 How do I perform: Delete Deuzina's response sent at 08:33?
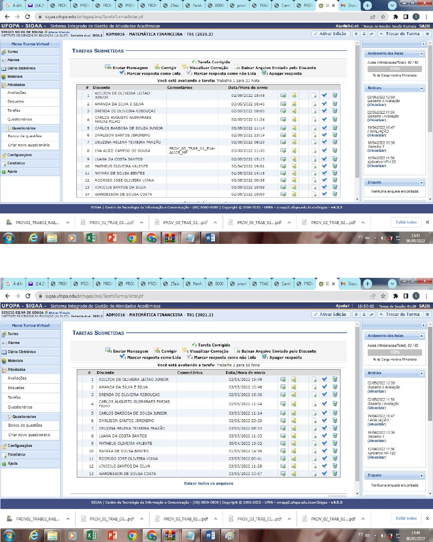point(335,428)
